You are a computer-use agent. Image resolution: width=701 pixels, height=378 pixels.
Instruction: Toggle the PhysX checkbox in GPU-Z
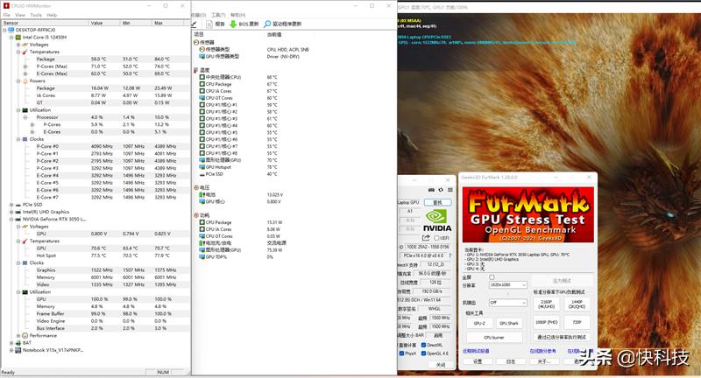pos(401,353)
